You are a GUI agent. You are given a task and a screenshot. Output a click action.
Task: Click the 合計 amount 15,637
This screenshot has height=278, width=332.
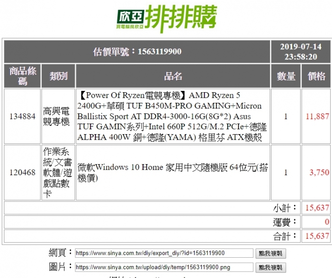(317, 236)
